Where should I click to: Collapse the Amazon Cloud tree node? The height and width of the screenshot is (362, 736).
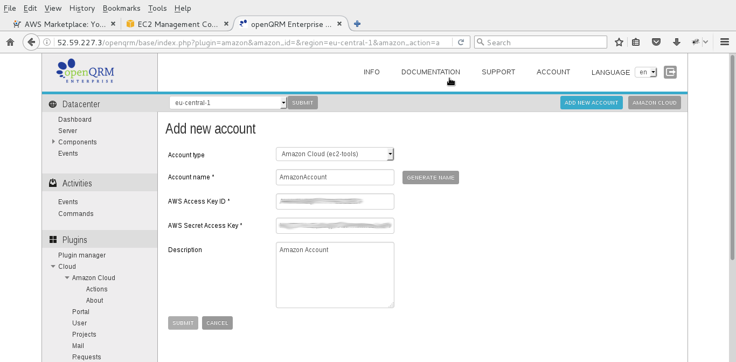[x=67, y=277]
